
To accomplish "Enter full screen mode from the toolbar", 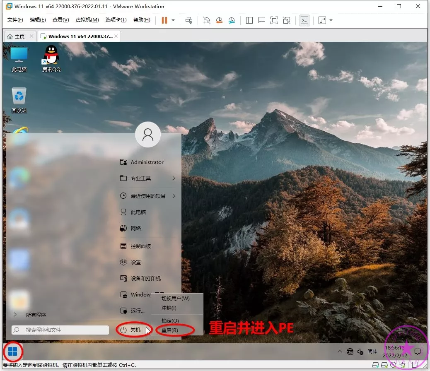I will (x=274, y=20).
